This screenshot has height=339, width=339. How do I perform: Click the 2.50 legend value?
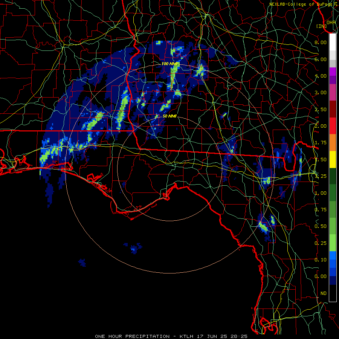pos(321,109)
